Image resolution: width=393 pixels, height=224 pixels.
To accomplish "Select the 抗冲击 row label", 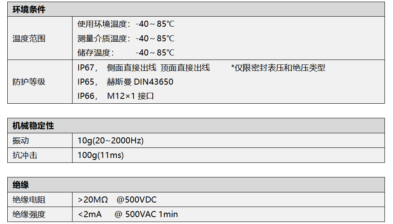I will 25,155.
